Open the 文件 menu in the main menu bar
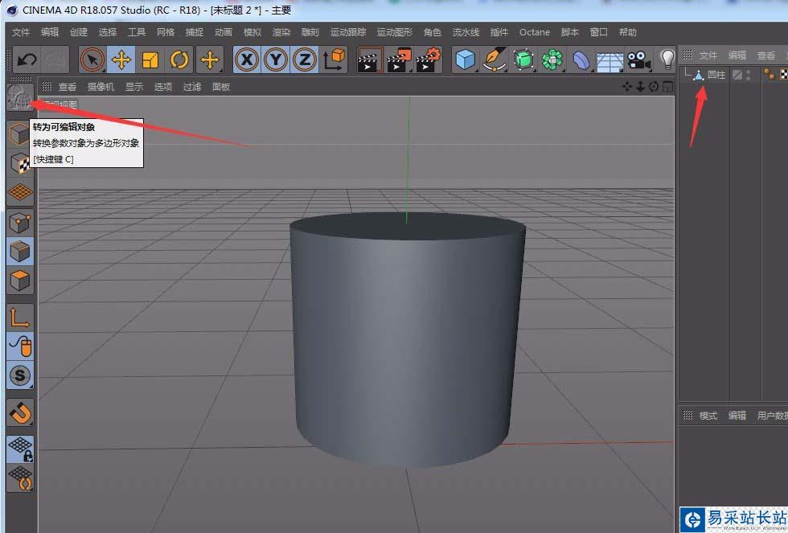 (21, 32)
